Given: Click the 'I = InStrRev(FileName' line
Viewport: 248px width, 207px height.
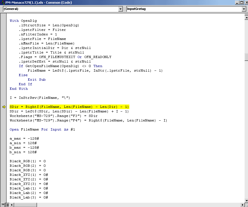Looking at the screenshot, I should [x=40, y=98].
